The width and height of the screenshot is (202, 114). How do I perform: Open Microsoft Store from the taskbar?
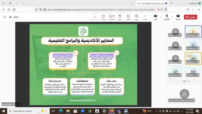coord(75,111)
